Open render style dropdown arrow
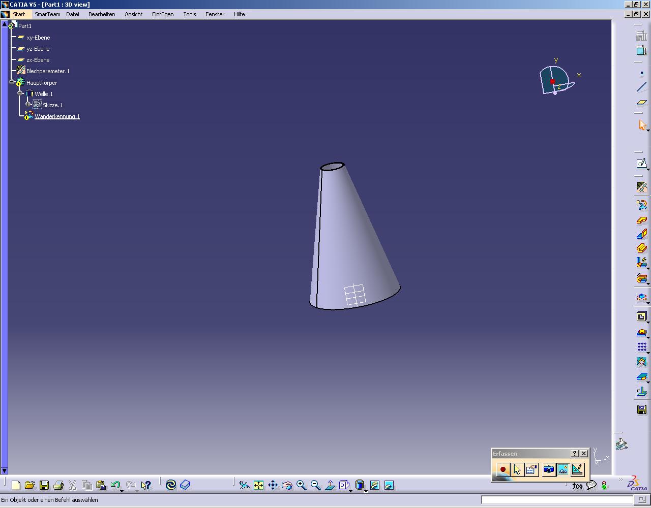 [366, 491]
